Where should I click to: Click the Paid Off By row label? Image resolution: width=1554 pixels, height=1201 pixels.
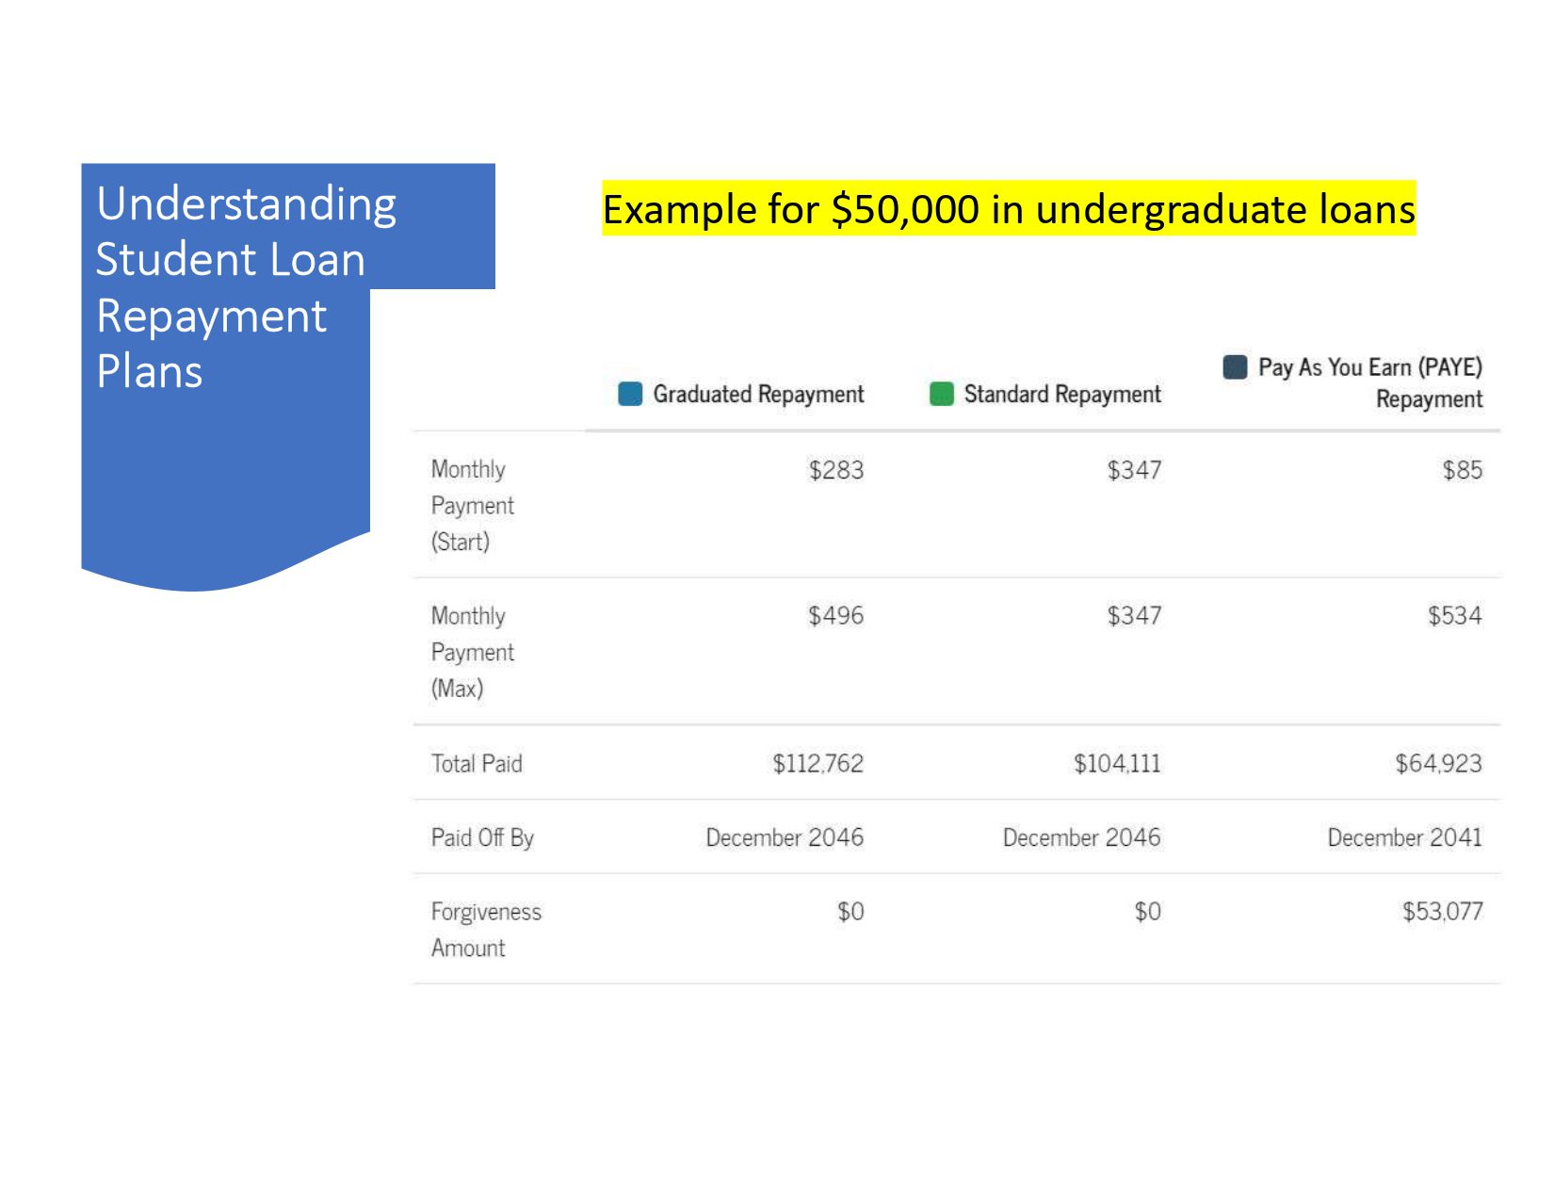click(482, 837)
